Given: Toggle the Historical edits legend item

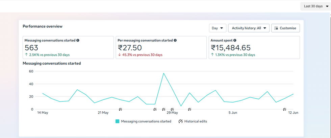Looking at the screenshot, I should pos(193,121).
